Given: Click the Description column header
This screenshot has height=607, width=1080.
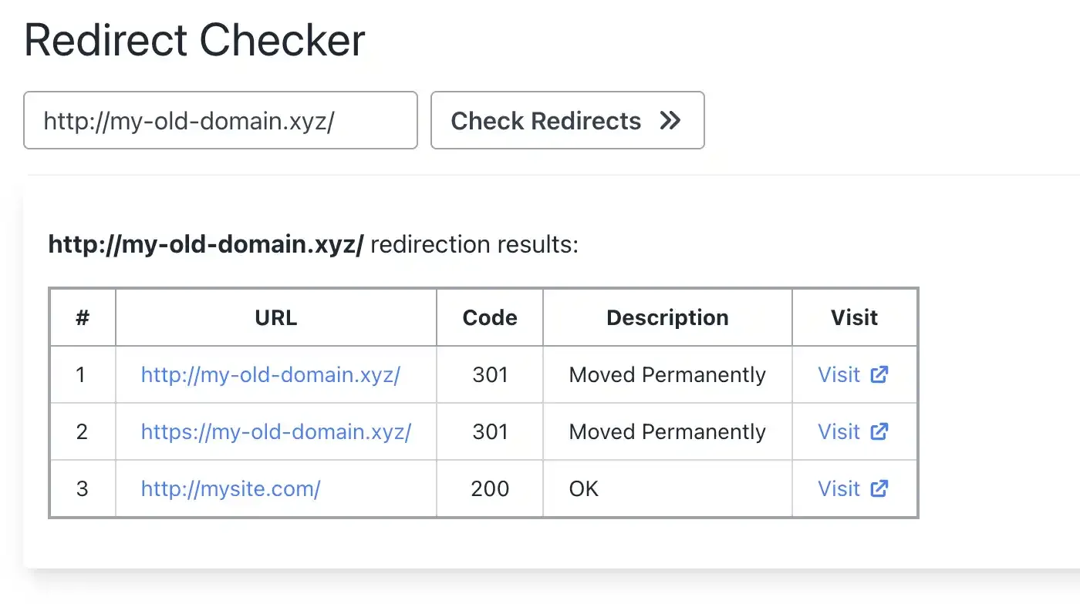Looking at the screenshot, I should point(667,317).
